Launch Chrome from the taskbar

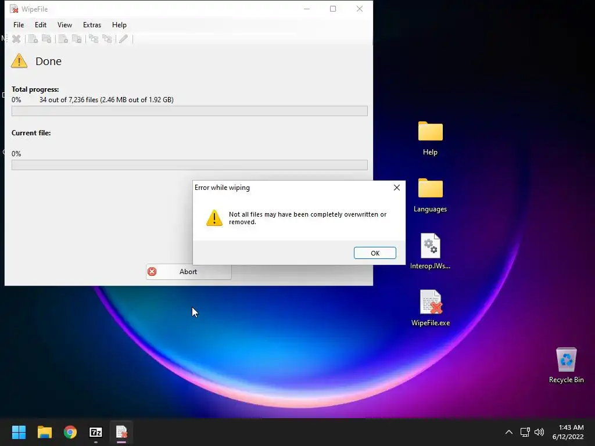tap(70, 432)
